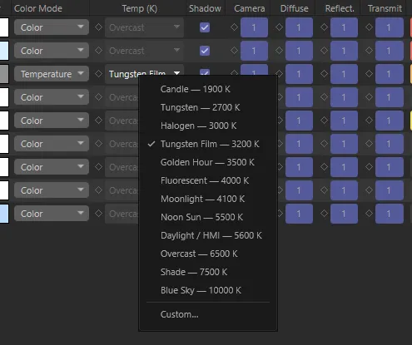Image resolution: width=412 pixels, height=345 pixels.
Task: Pick Daylight / HMI — 5600 K
Action: (208, 235)
